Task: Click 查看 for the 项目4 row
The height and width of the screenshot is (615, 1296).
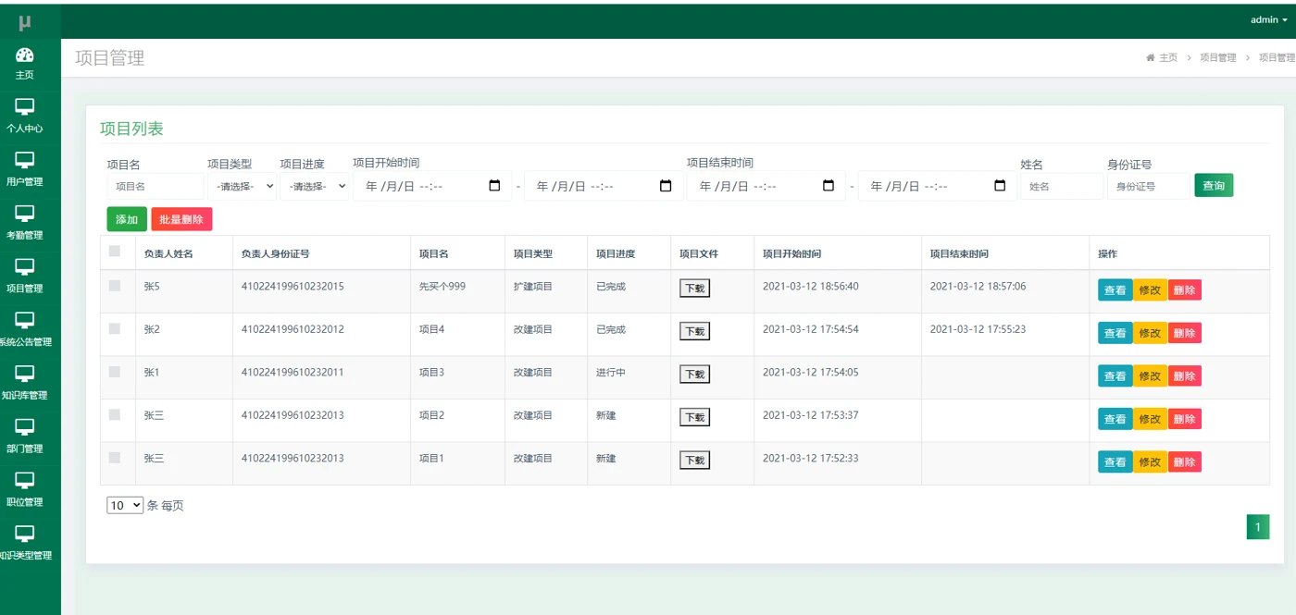Action: [1115, 333]
